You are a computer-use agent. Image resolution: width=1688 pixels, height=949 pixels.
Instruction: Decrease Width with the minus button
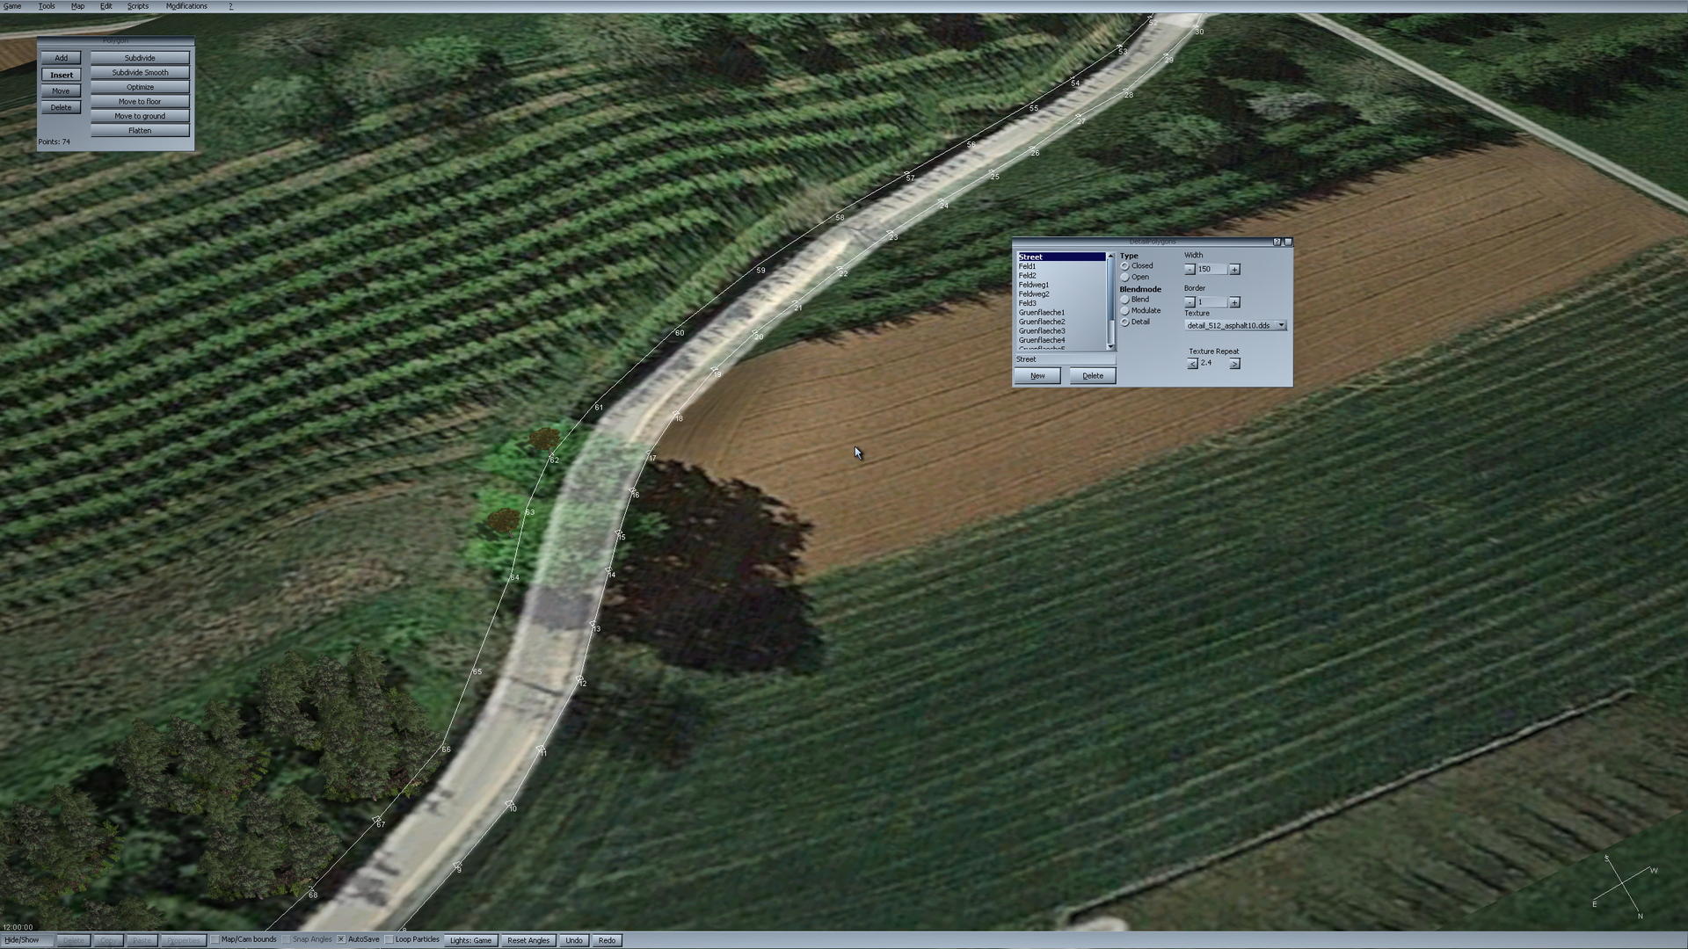(1190, 270)
